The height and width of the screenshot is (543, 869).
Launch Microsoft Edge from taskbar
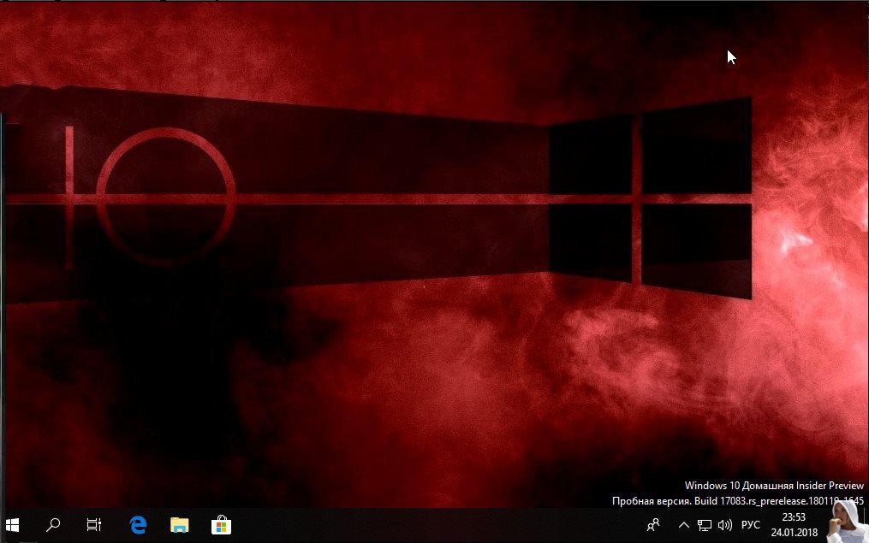click(138, 525)
